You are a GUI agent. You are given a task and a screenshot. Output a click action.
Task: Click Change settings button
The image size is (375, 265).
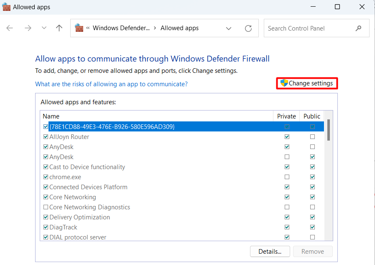point(307,83)
